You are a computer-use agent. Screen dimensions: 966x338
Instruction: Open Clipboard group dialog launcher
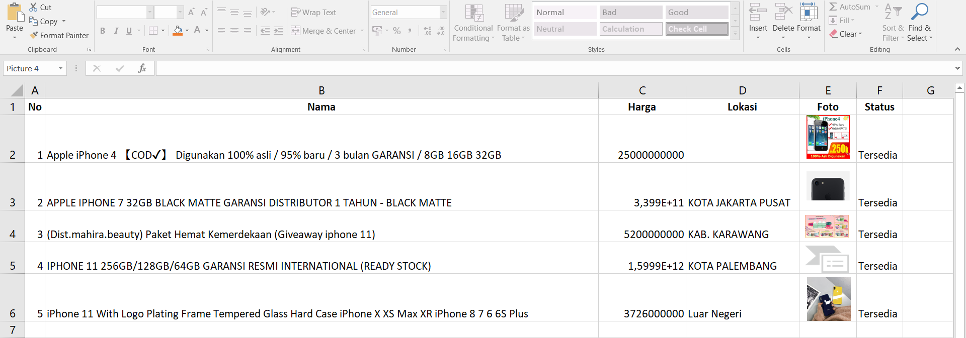[90, 49]
